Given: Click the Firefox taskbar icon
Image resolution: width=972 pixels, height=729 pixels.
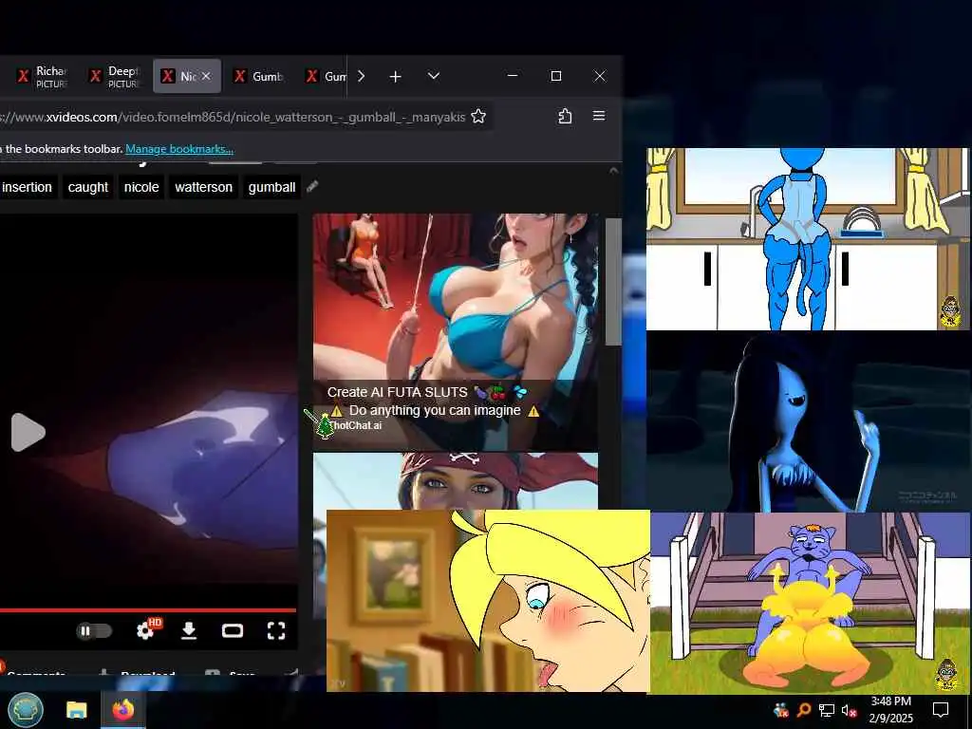Looking at the screenshot, I should click(123, 710).
